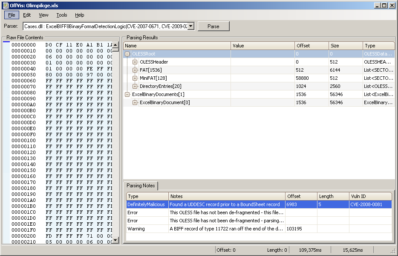Click the OffVis application icon in title bar
Screen dimensions: 398x256
coord(5,5)
